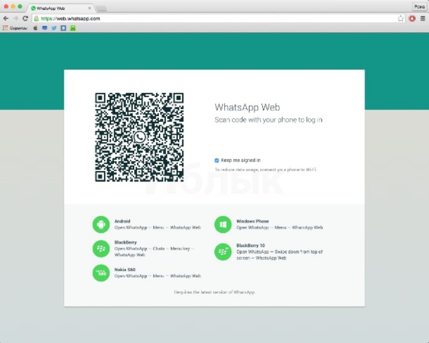This screenshot has width=429, height=343.
Task: Click Android's Open WhatsApp Menu instructions
Action: click(x=158, y=228)
